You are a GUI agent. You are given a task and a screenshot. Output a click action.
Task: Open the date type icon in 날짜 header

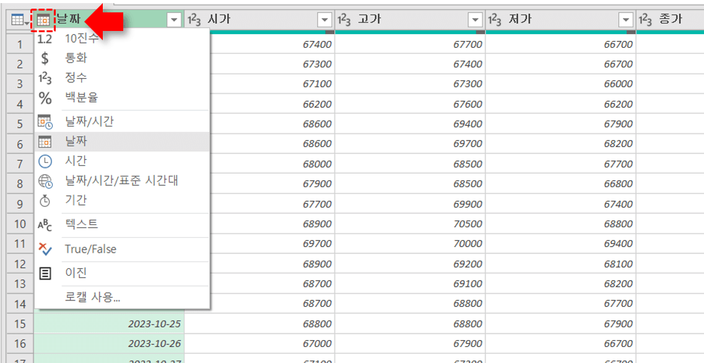(43, 20)
